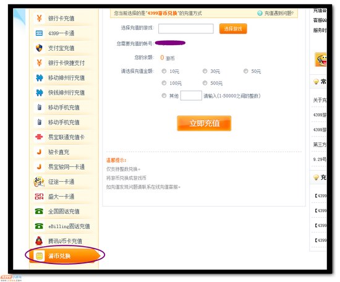Open 盛大一卡通 payment method
This screenshot has width=340, height=282.
coord(64,197)
